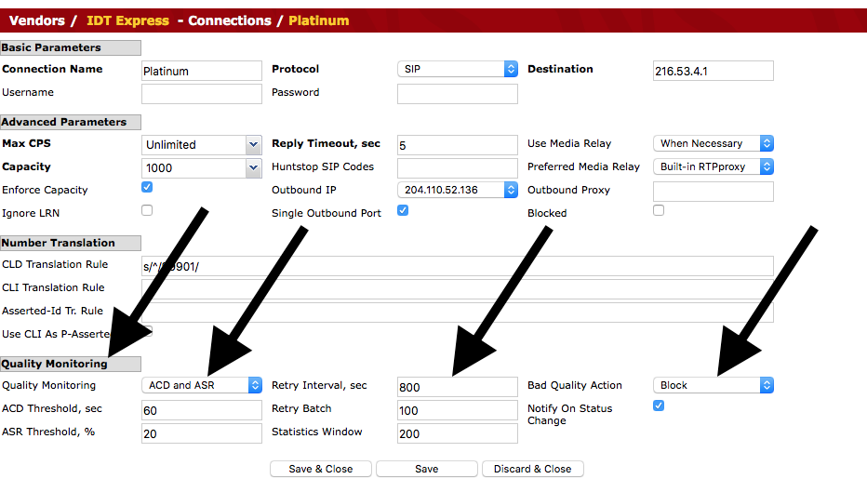This screenshot has height=492, width=867.
Task: Click the Destination input field
Action: [713, 71]
